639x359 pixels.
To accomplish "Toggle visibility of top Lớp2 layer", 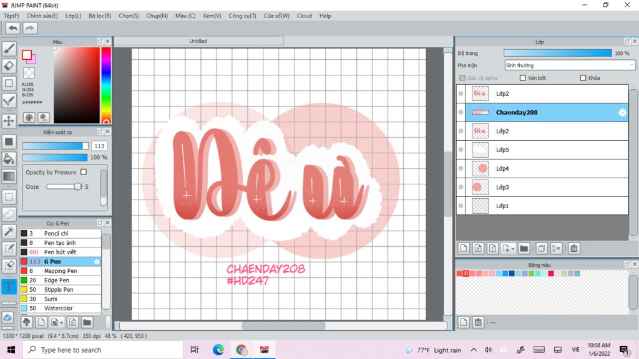I will 461,93.
